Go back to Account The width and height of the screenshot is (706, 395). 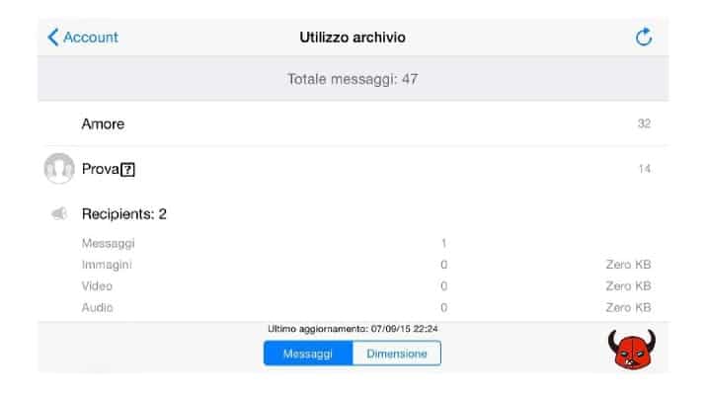coord(90,38)
